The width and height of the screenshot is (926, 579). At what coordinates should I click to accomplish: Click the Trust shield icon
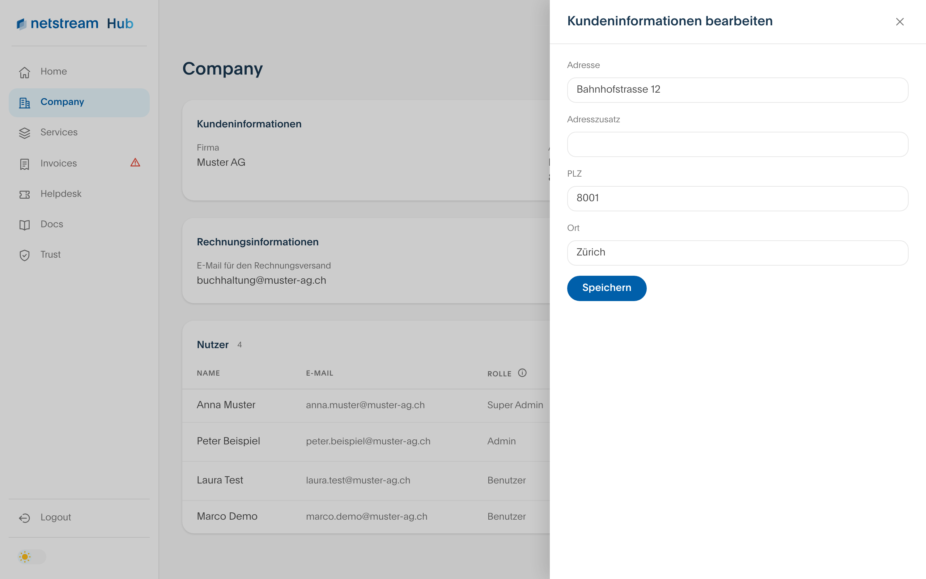[x=25, y=255]
